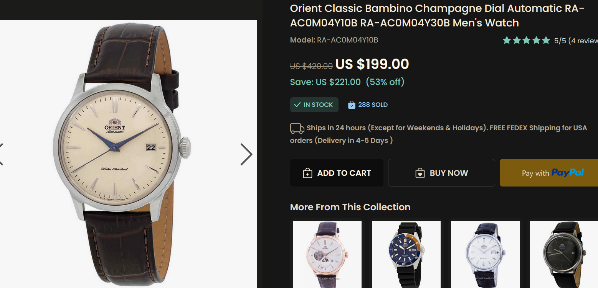The width and height of the screenshot is (598, 288).
Task: Click the checkmark icon in the In Stock badge
Action: [297, 105]
